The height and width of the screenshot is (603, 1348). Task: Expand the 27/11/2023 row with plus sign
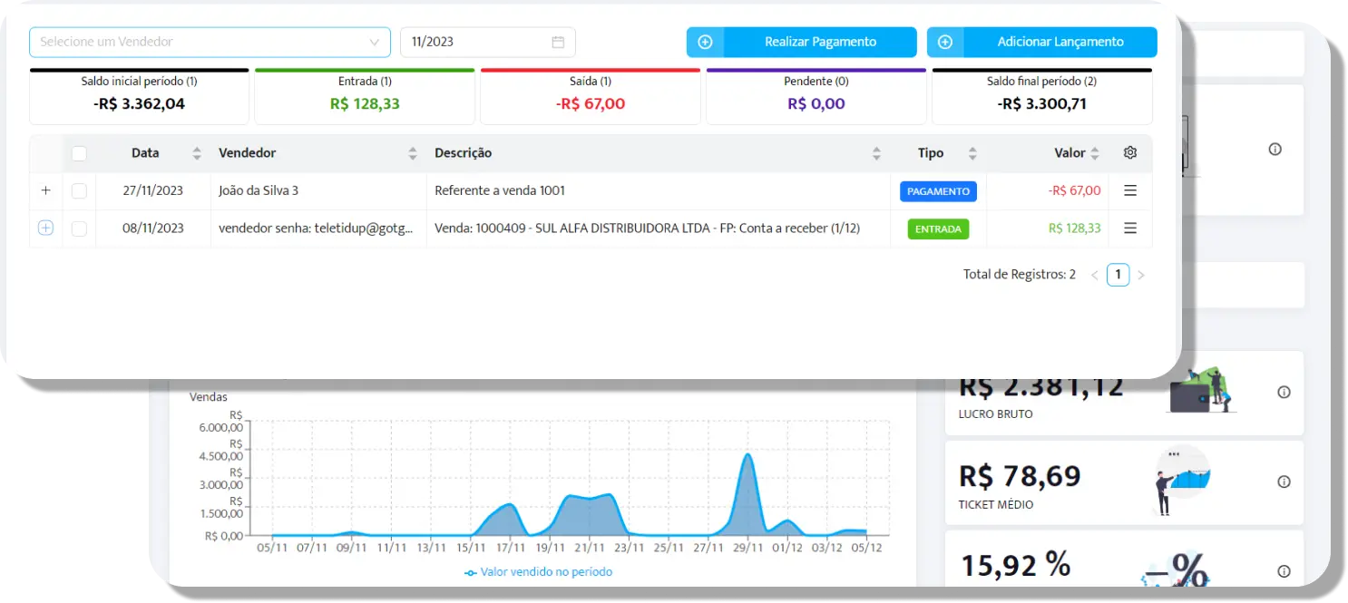click(45, 190)
